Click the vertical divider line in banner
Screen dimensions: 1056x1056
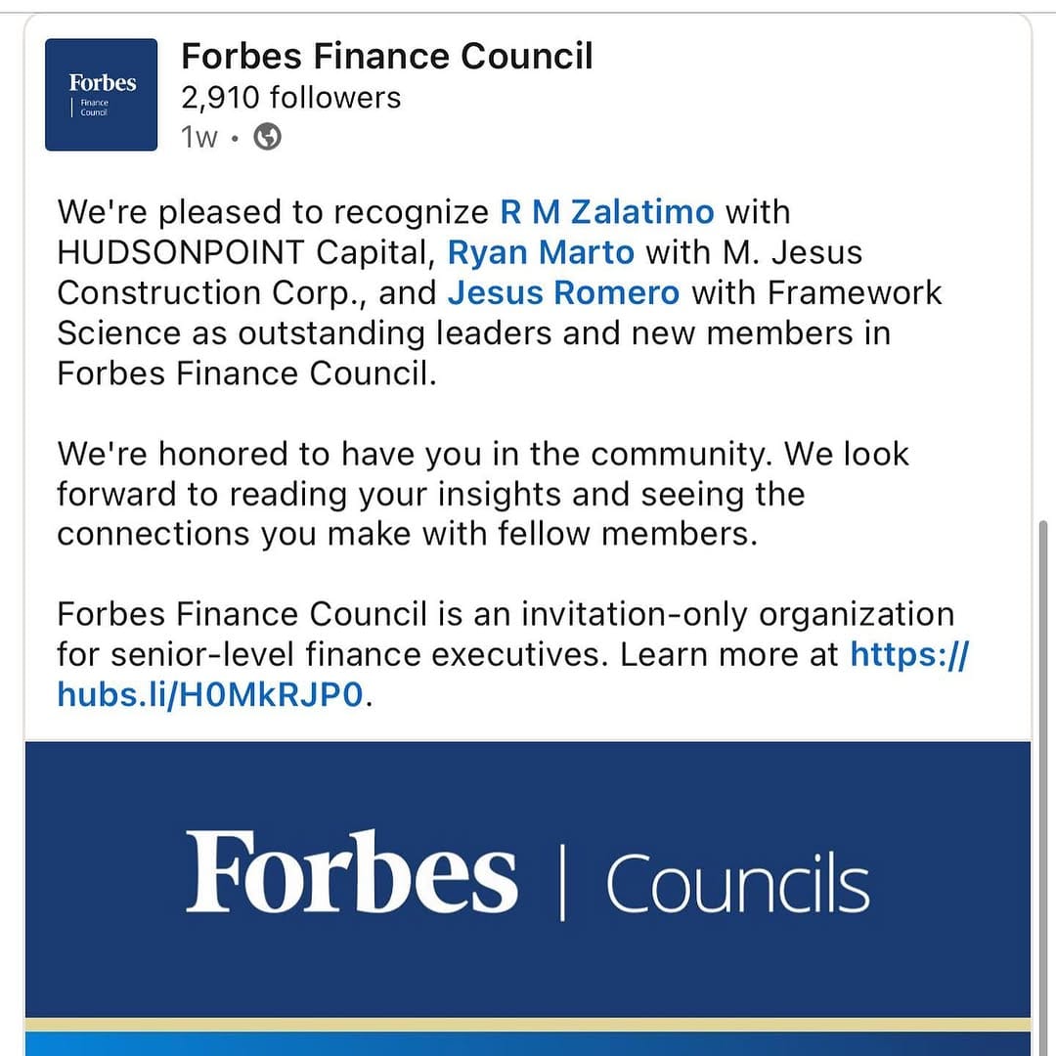click(x=562, y=884)
